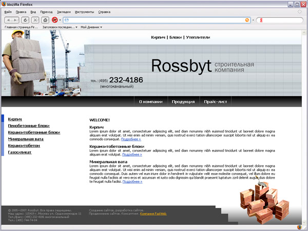Click the Утеплители link in header

tap(198, 37)
